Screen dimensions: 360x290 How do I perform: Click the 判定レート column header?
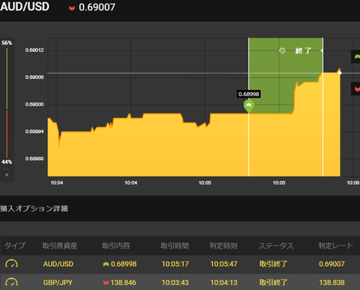(335, 246)
